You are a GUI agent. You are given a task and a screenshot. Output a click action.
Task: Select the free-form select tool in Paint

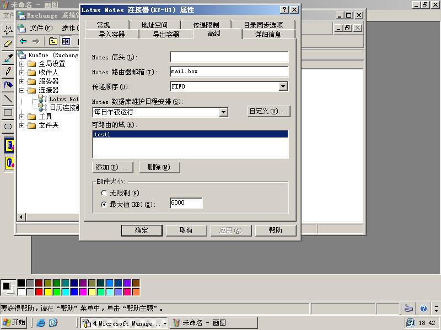[x=8, y=30]
